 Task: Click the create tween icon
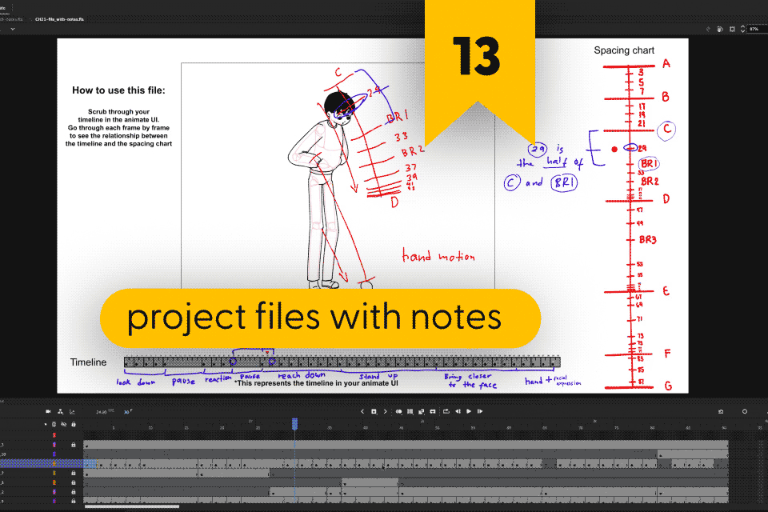[422, 411]
